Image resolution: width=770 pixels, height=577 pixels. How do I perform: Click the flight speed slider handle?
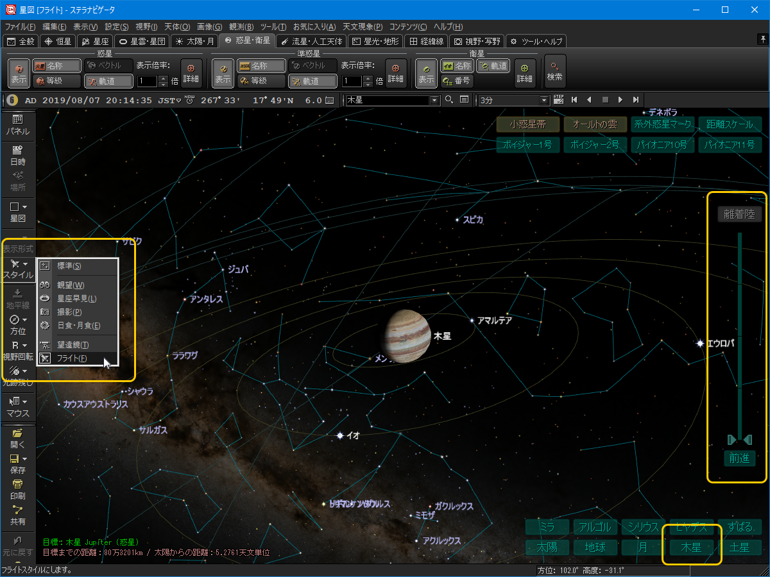pyautogui.click(x=740, y=440)
